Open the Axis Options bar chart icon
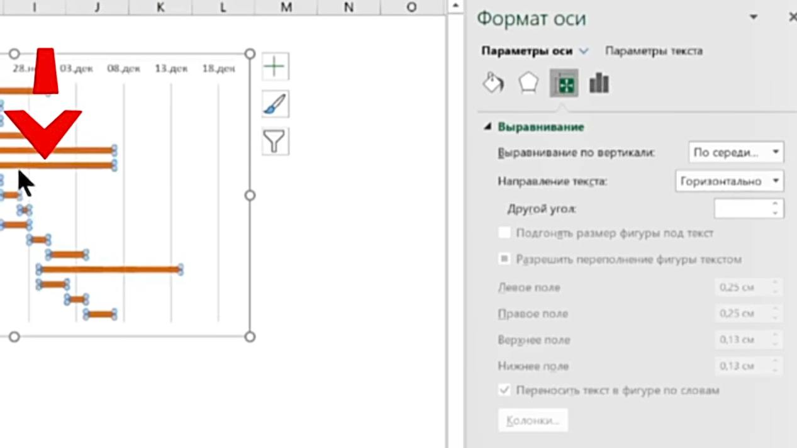The width and height of the screenshot is (797, 448). [x=599, y=83]
